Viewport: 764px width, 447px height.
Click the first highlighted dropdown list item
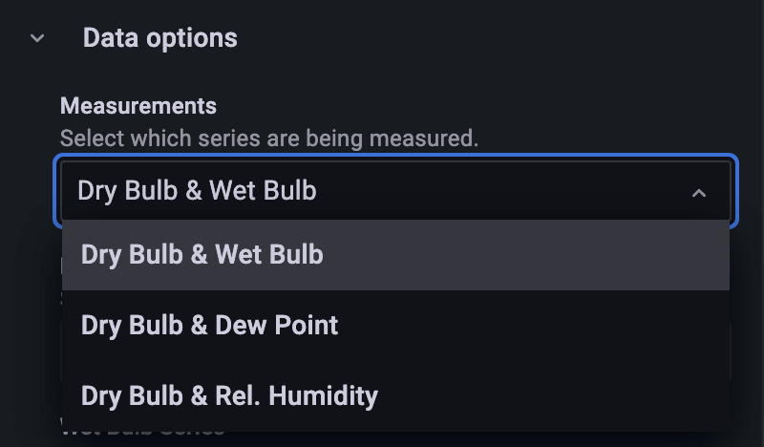pyautogui.click(x=202, y=255)
